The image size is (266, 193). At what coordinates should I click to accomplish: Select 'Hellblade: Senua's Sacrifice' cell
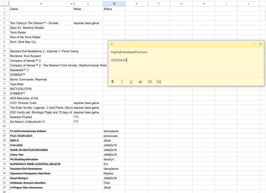click(x=41, y=183)
